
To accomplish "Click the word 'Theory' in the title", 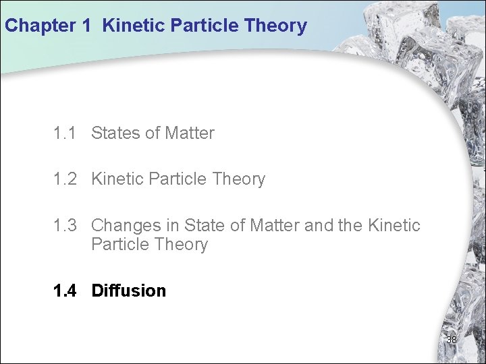I will pos(275,26).
